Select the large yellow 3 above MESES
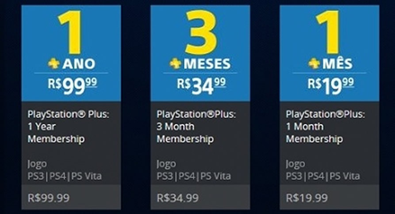 pos(200,32)
